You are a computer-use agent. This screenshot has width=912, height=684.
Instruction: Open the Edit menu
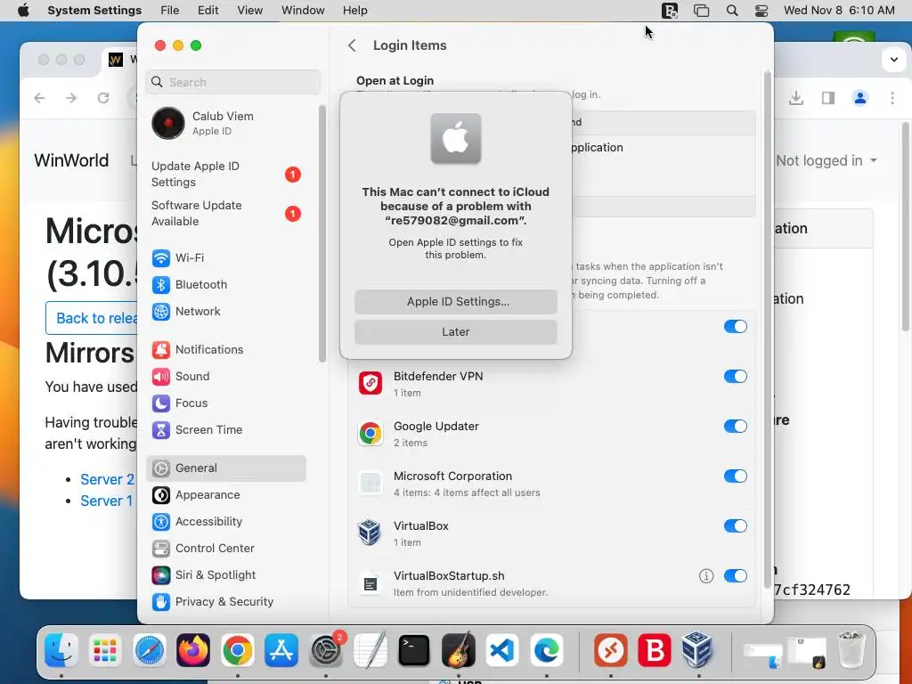pyautogui.click(x=208, y=11)
